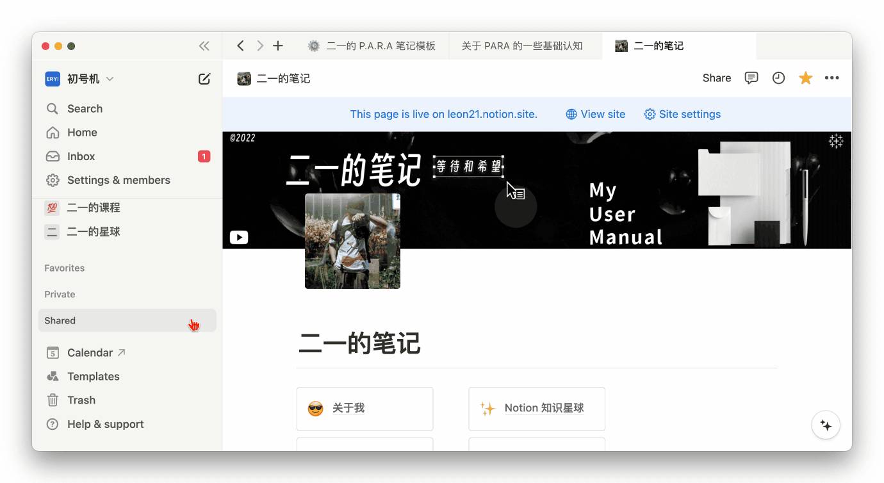Open Settings & members

(x=127, y=180)
